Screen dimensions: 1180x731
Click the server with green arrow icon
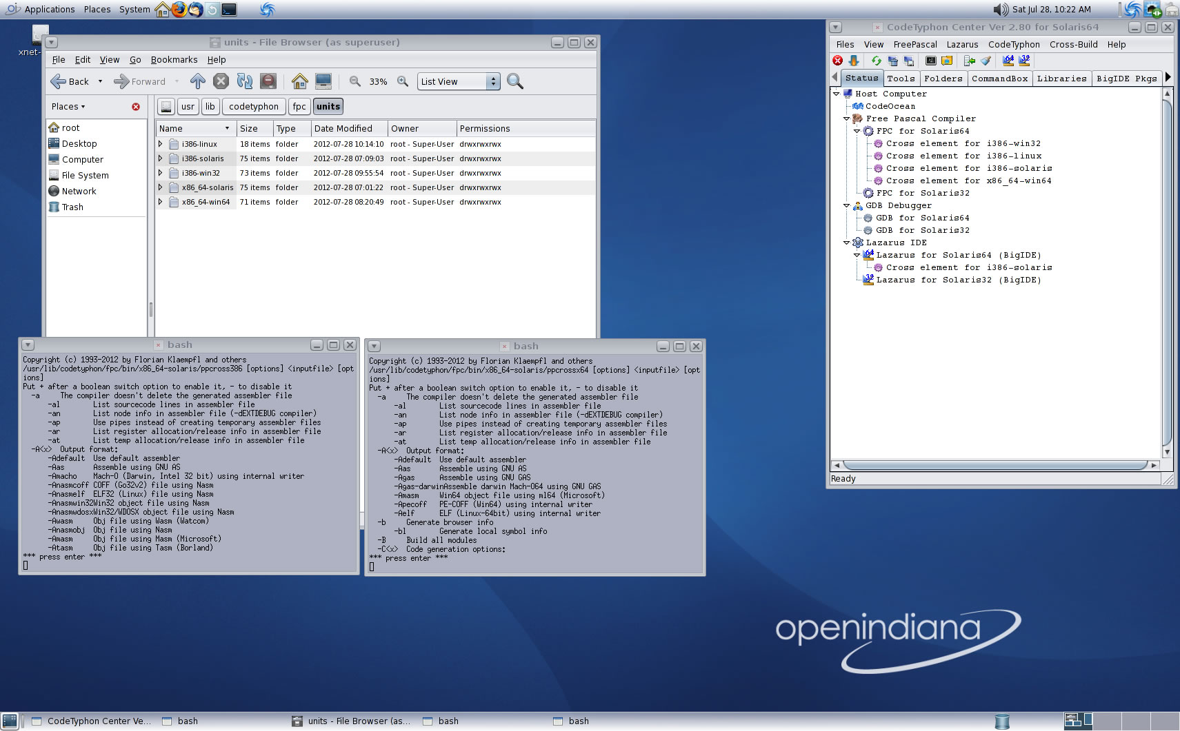[970, 61]
